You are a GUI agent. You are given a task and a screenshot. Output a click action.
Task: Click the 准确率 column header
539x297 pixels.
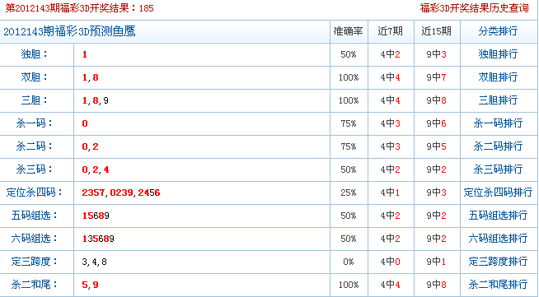(349, 31)
